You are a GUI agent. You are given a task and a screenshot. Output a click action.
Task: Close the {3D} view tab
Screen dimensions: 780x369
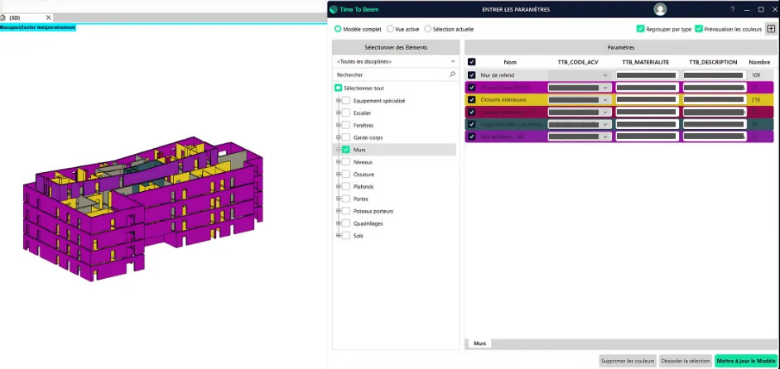48,17
